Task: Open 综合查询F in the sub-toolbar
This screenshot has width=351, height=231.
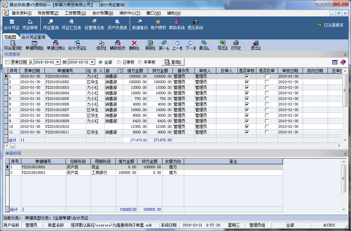Action: coord(13,45)
